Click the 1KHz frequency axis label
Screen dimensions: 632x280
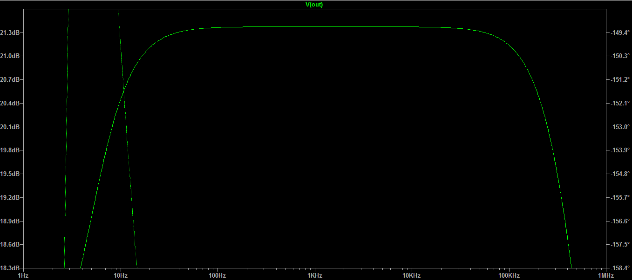(x=314, y=276)
